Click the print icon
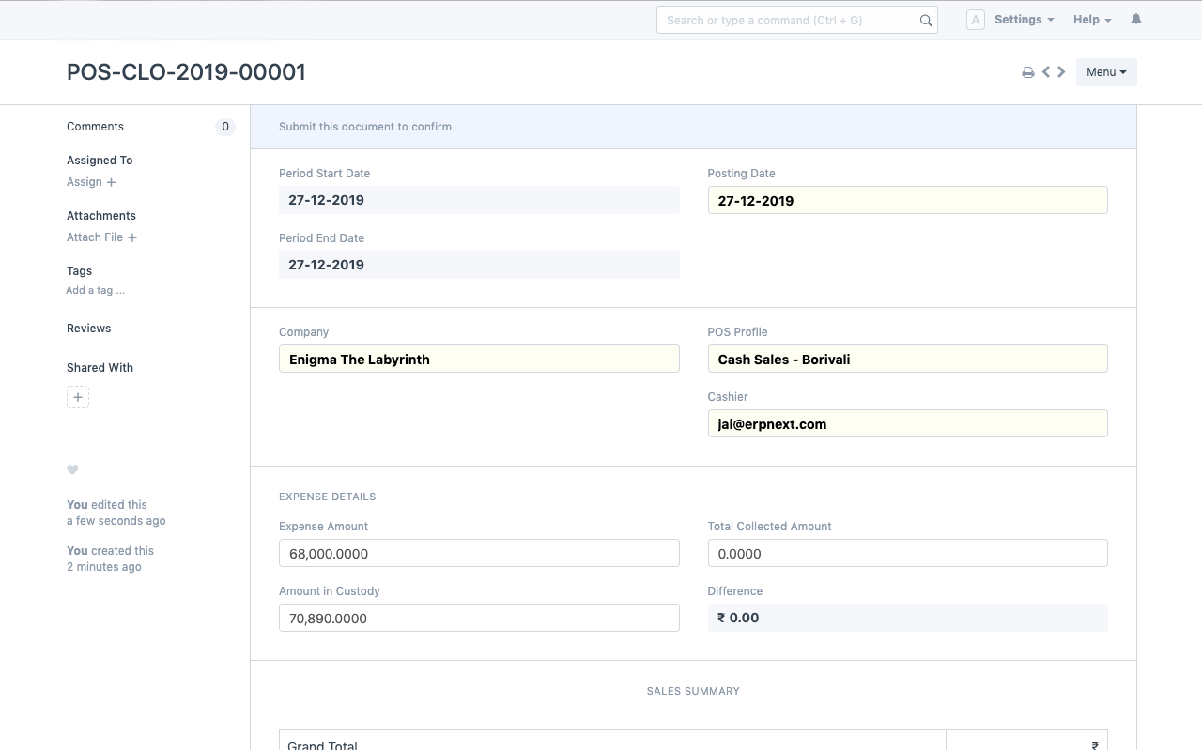Image resolution: width=1202 pixels, height=750 pixels. (x=1028, y=72)
